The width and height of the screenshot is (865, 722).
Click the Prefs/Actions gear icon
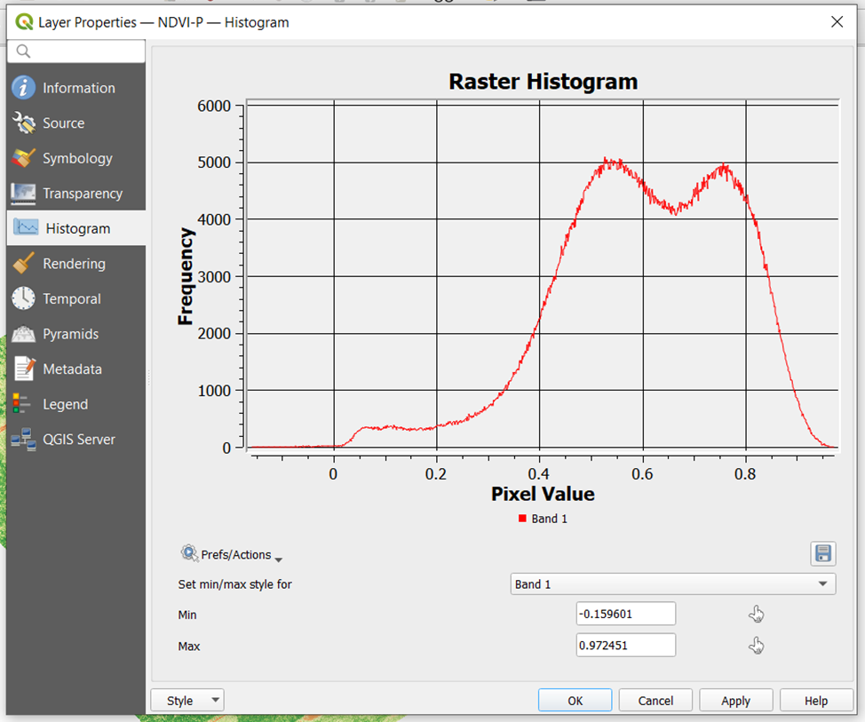(x=189, y=553)
